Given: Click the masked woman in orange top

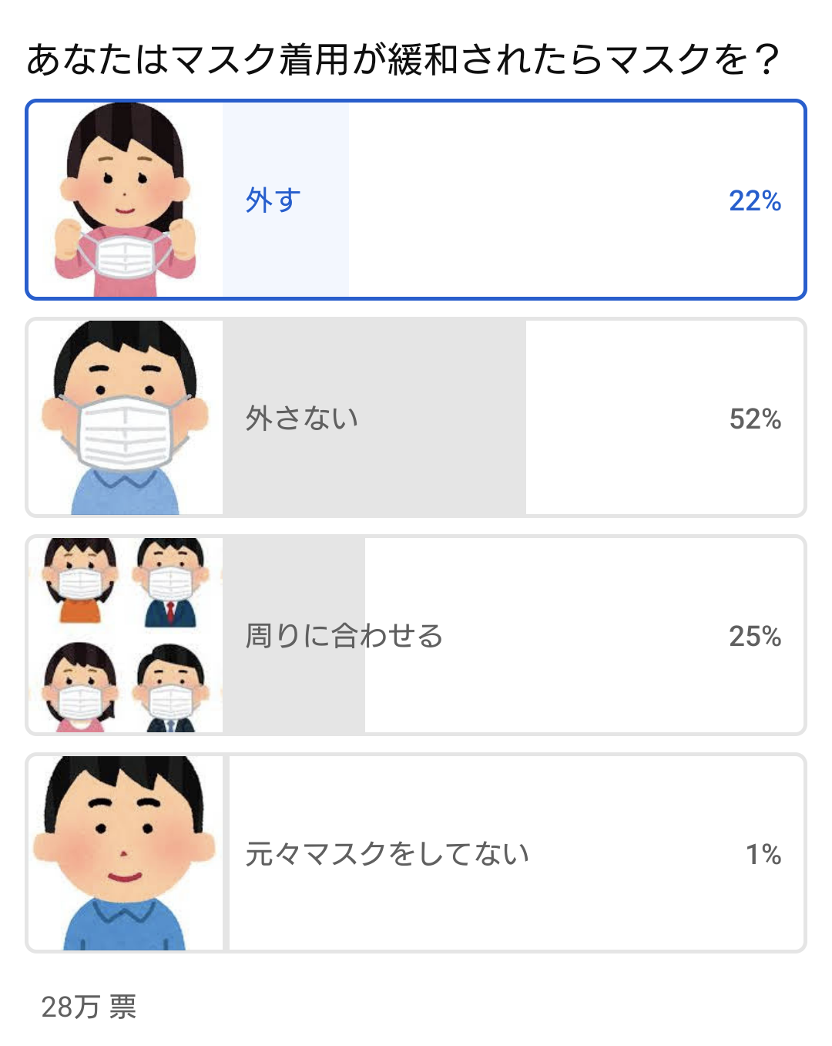Looking at the screenshot, I should coord(80,581).
